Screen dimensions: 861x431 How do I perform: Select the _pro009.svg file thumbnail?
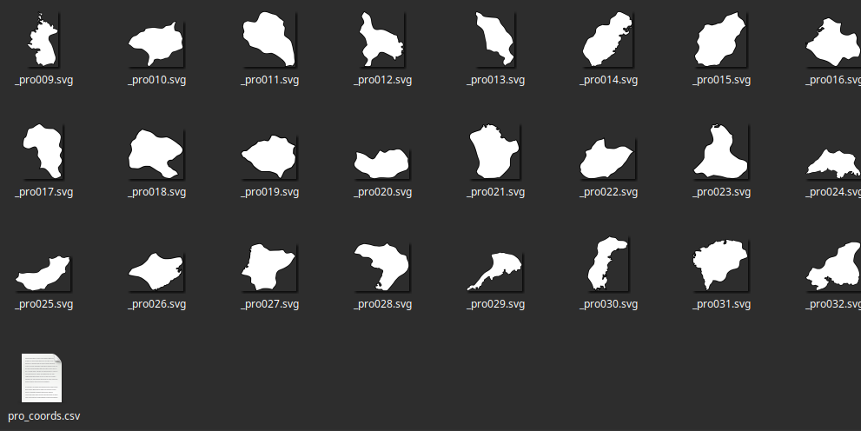pyautogui.click(x=43, y=39)
